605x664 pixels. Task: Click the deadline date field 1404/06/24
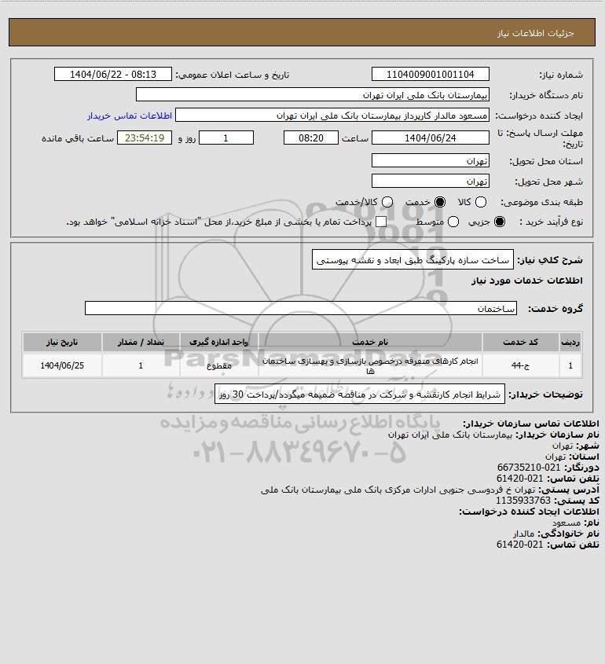(x=430, y=138)
